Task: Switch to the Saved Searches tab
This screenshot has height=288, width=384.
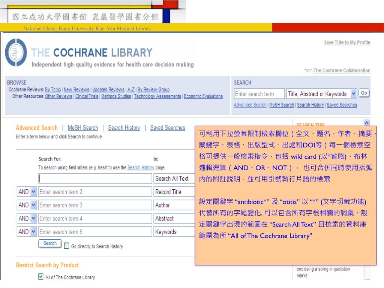Action: click(168, 128)
